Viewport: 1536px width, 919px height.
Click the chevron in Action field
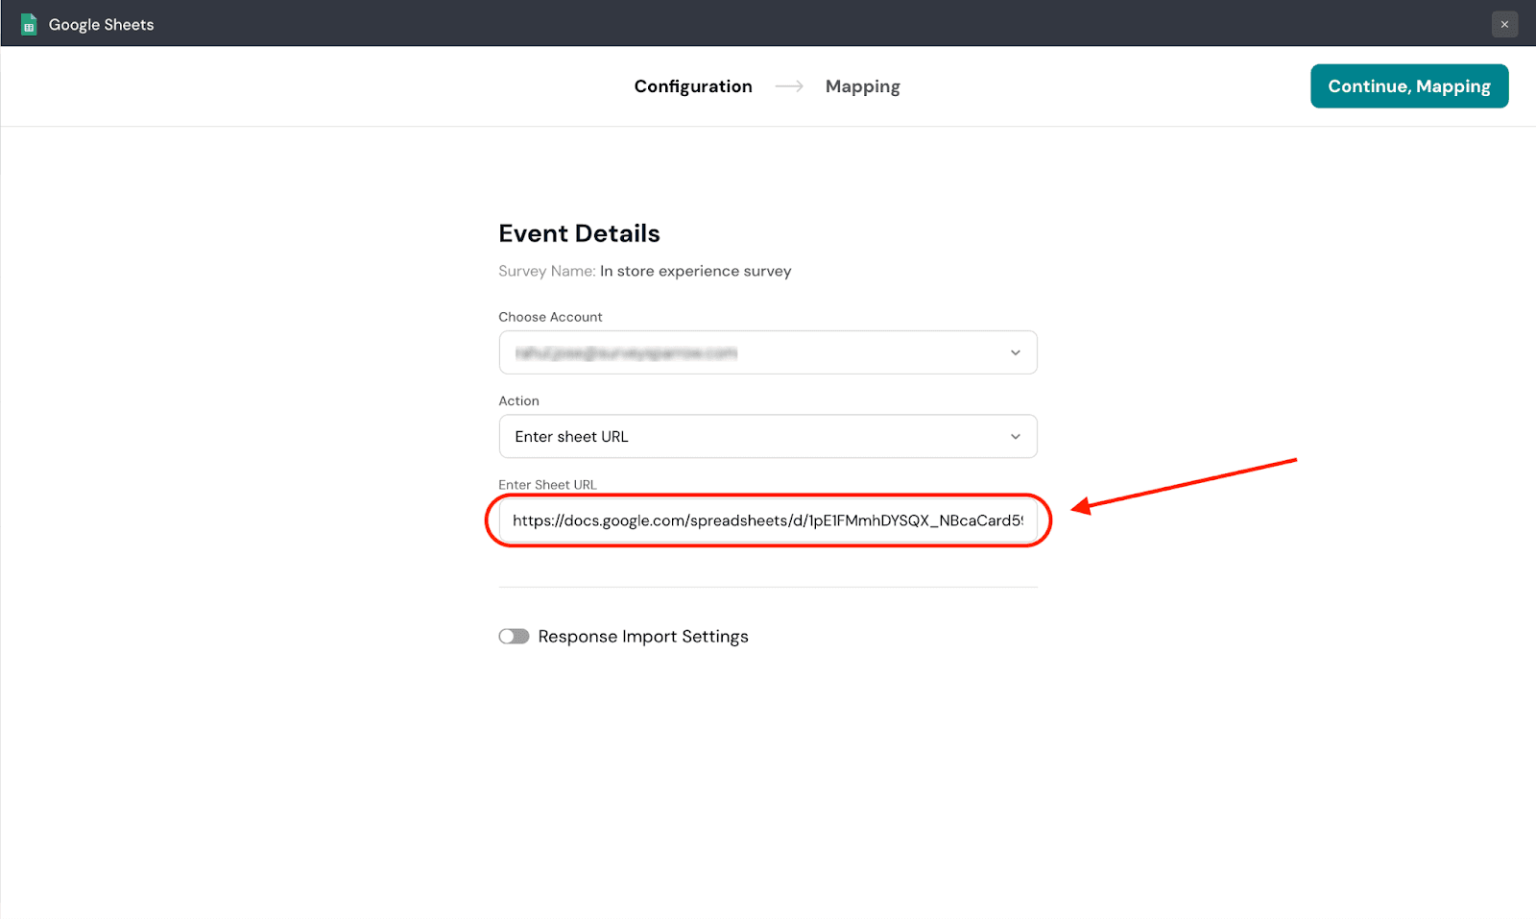1015,437
